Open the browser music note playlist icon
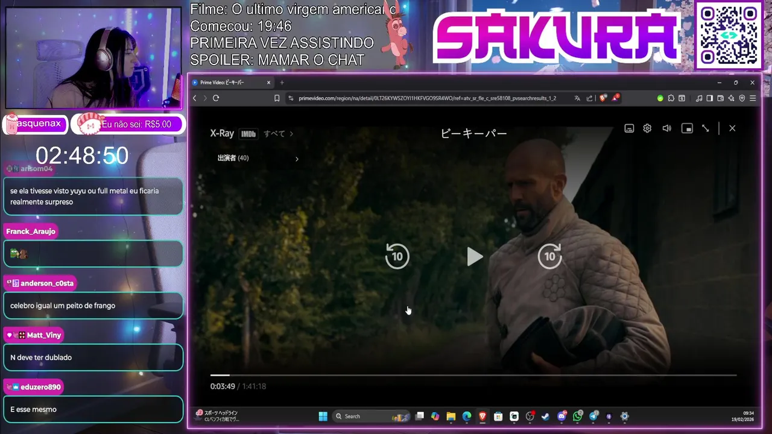 coord(699,98)
